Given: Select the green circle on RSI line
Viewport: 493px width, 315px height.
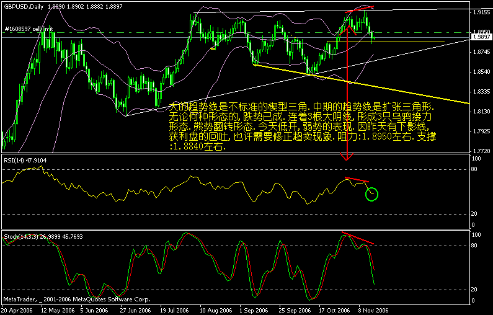Looking at the screenshot, I should point(371,194).
